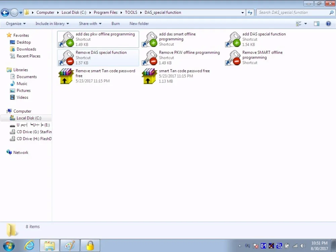Click the Help question mark icon
Viewport: 336px width, 252px height.
coord(328,24)
